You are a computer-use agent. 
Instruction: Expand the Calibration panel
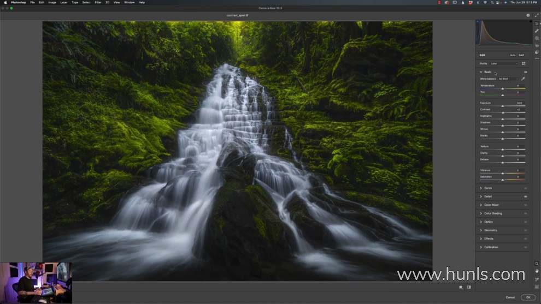481,247
